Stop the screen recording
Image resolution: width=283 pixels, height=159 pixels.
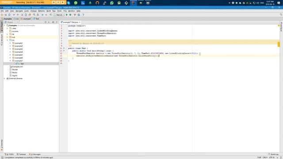(x=63, y=2)
